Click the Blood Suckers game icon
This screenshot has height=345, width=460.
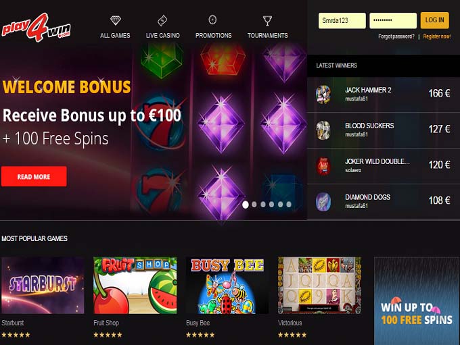pos(323,130)
